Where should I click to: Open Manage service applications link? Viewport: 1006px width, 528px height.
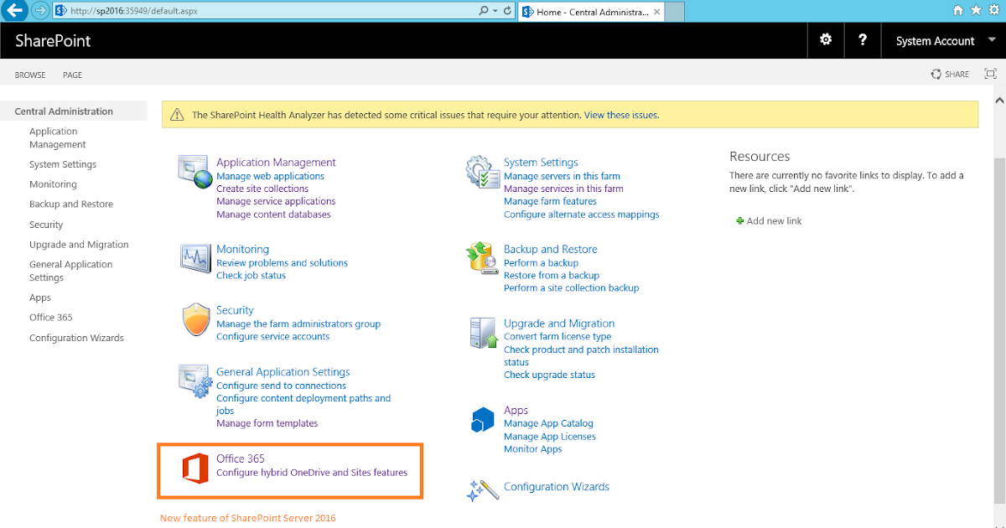276,201
